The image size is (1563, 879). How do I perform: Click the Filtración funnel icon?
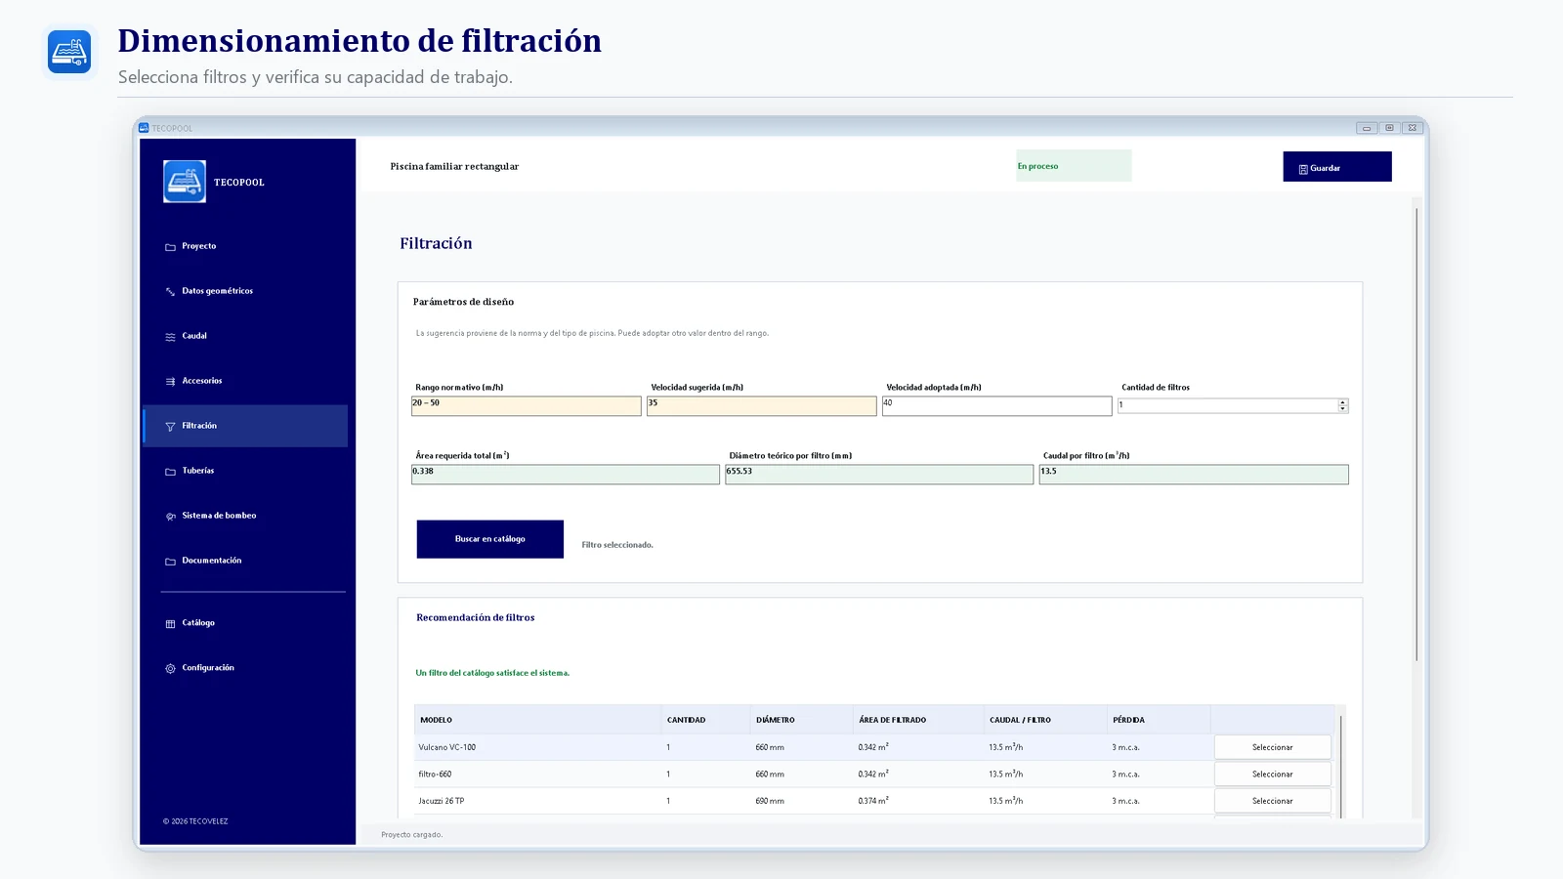pos(170,427)
